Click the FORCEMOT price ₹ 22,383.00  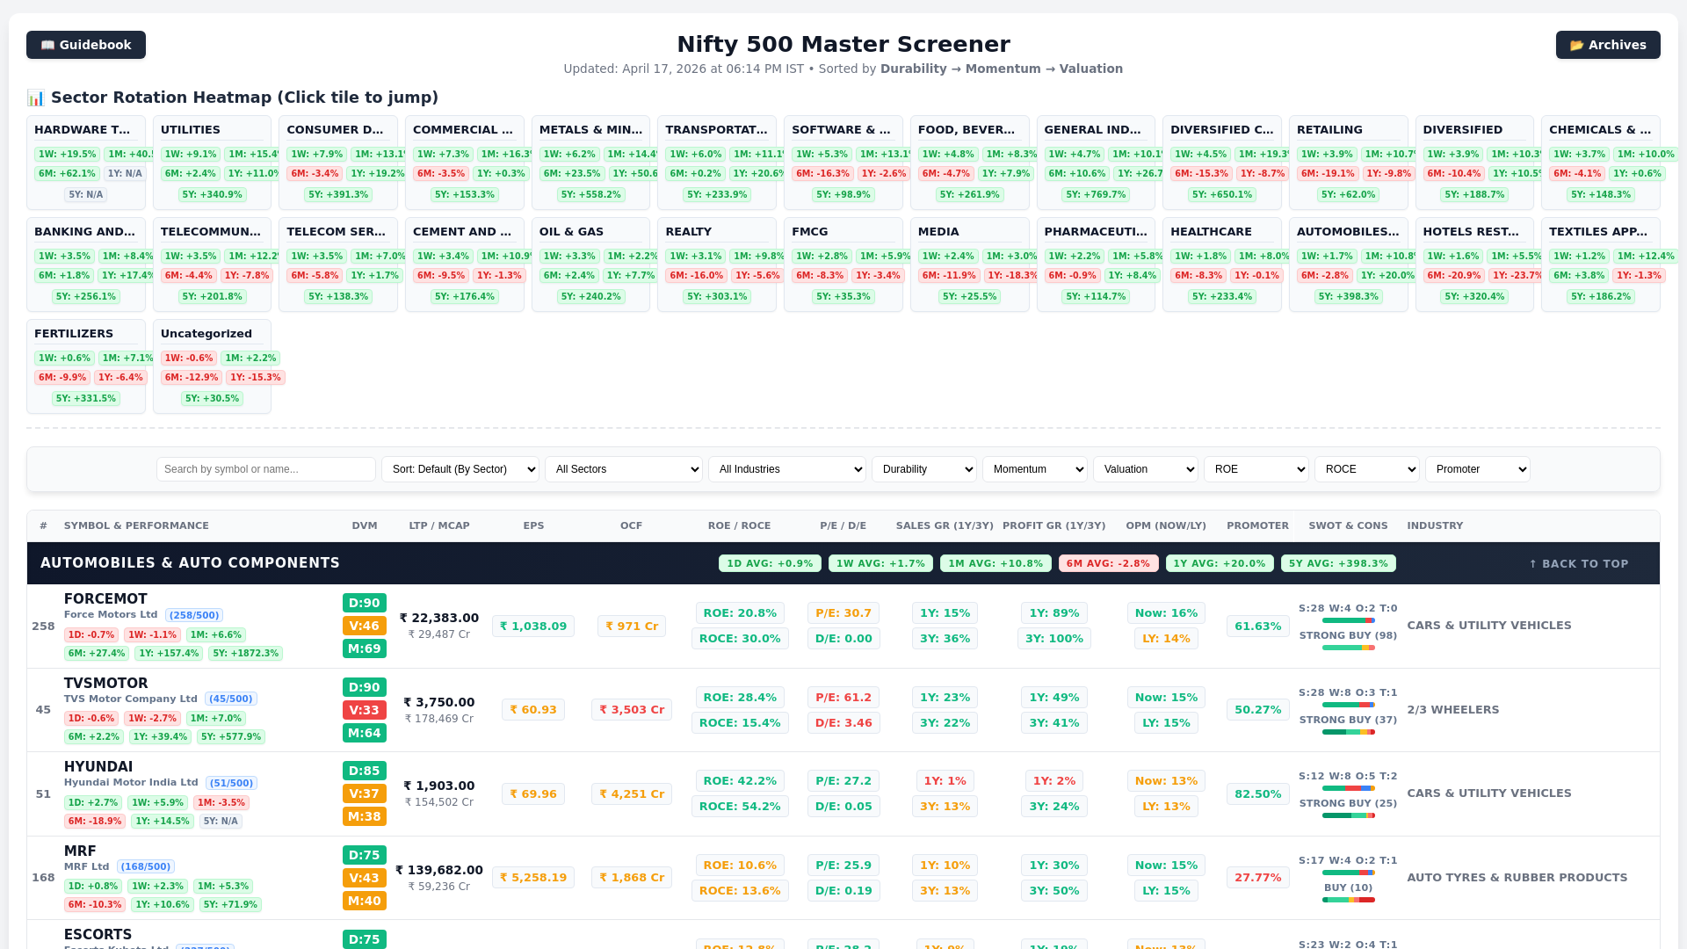tap(439, 619)
